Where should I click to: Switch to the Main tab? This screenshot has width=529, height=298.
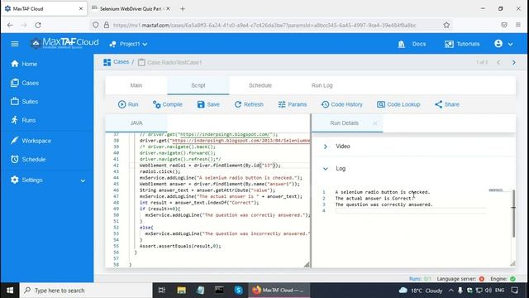(136, 85)
